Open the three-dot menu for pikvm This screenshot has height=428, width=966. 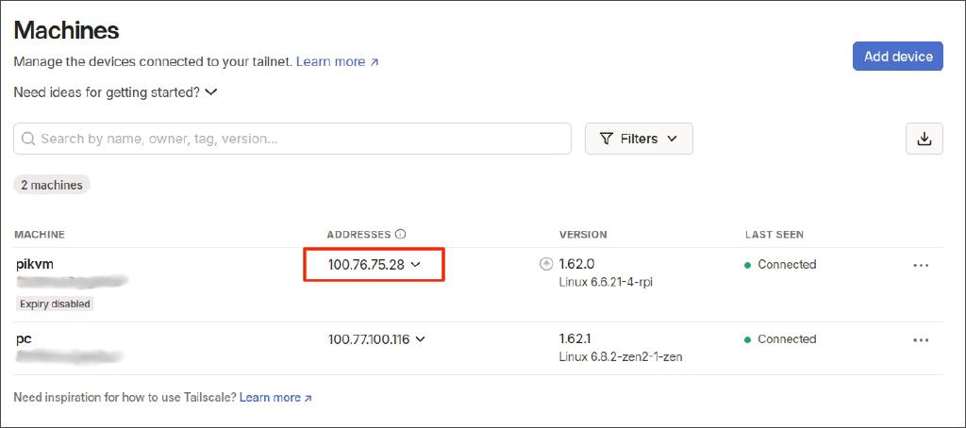[x=921, y=265]
